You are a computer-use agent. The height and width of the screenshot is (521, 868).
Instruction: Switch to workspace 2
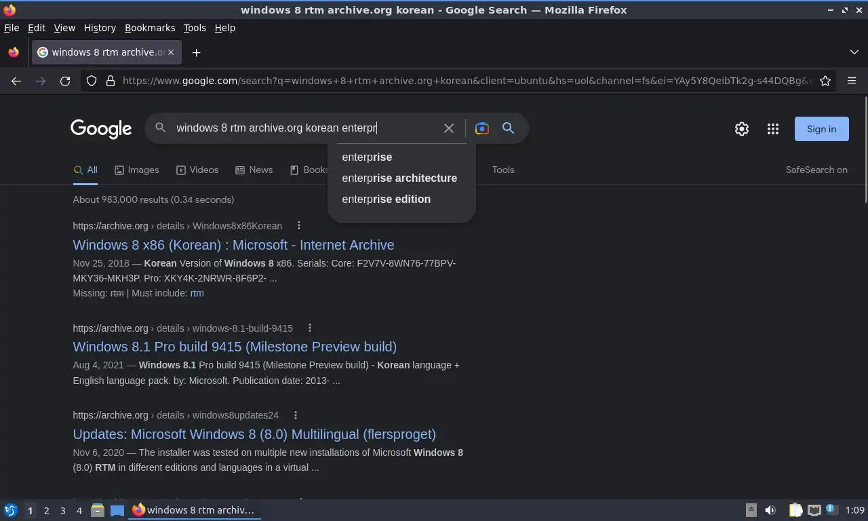coord(46,510)
